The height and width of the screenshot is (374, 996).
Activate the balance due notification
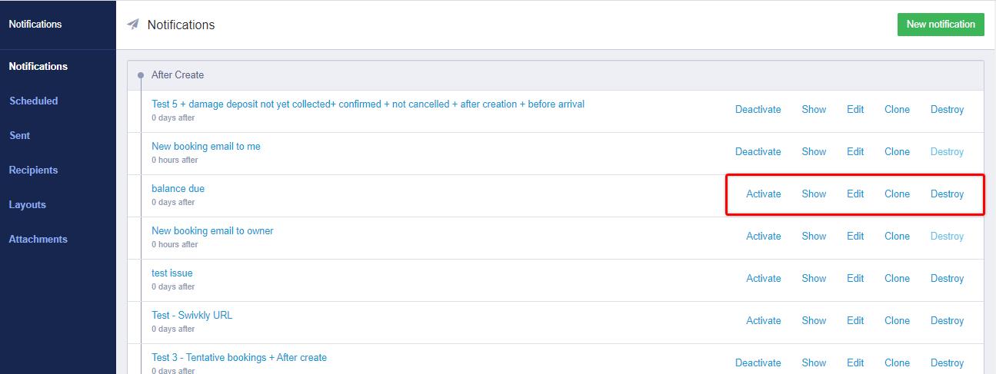click(x=763, y=194)
